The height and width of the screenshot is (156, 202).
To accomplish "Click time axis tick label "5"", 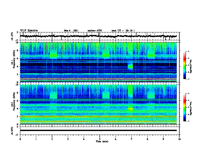I will tap(100, 139).
